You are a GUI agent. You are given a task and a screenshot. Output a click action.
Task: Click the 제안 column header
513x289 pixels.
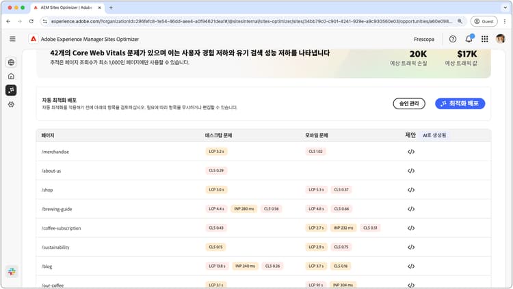(x=410, y=135)
